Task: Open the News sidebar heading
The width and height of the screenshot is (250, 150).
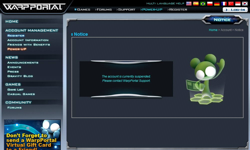Action: [12, 57]
